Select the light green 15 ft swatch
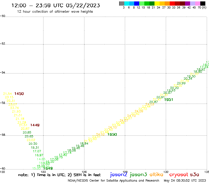Screen dimensions: 209x183 [142, 3]
